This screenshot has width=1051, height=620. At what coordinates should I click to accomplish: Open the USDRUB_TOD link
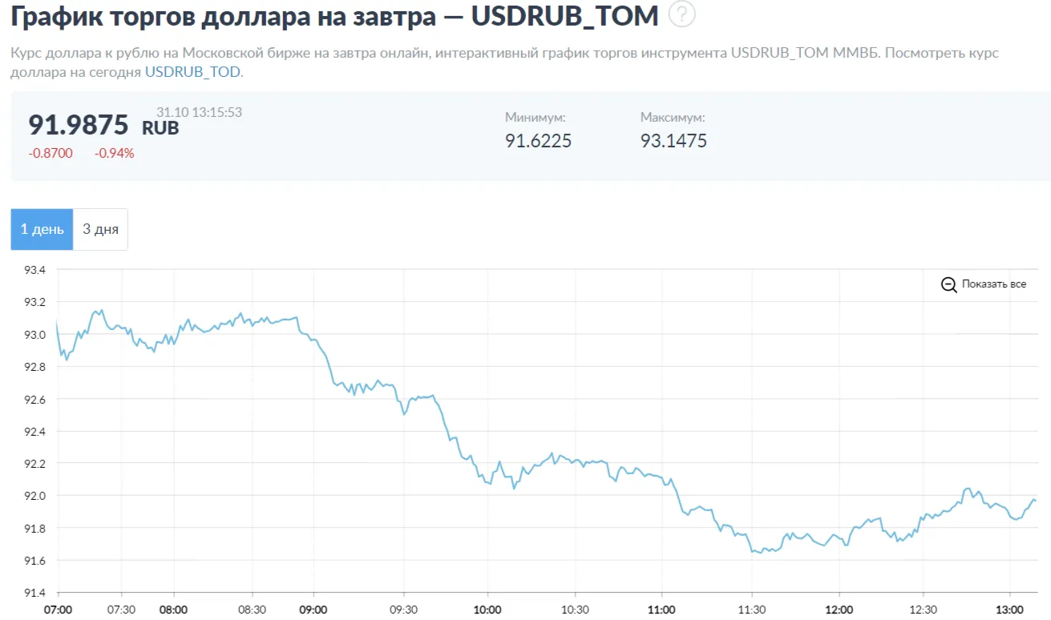[192, 71]
